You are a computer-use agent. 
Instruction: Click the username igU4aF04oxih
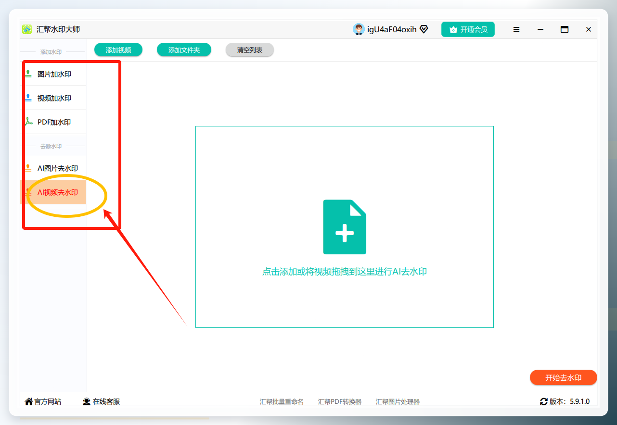pos(392,29)
